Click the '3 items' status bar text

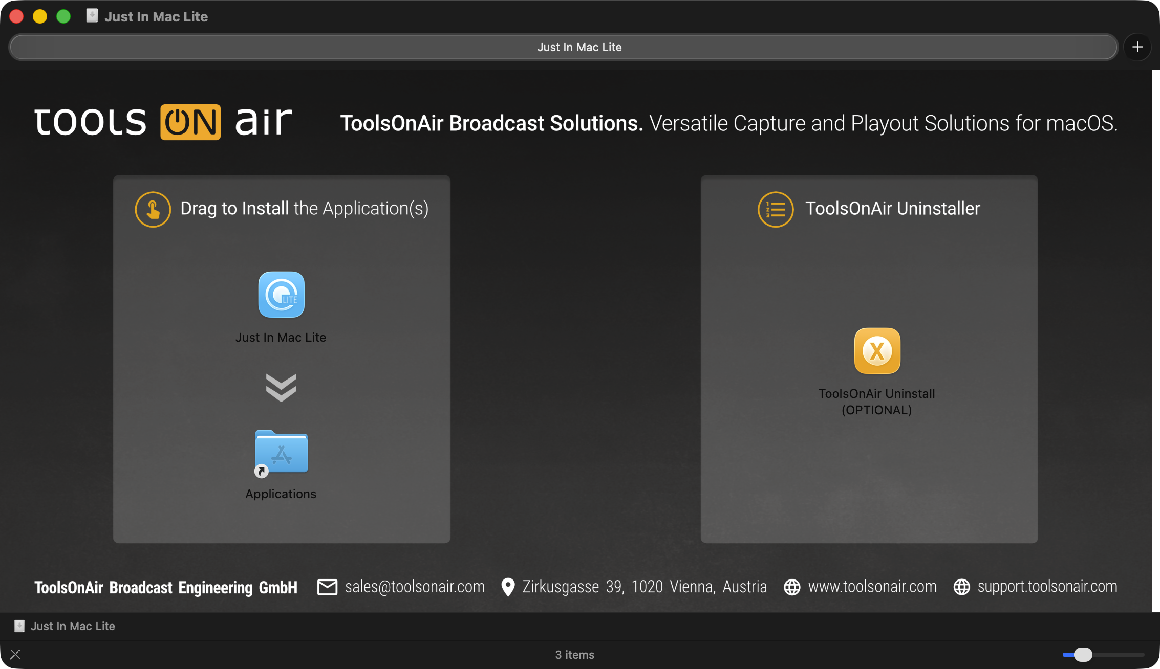point(575,655)
